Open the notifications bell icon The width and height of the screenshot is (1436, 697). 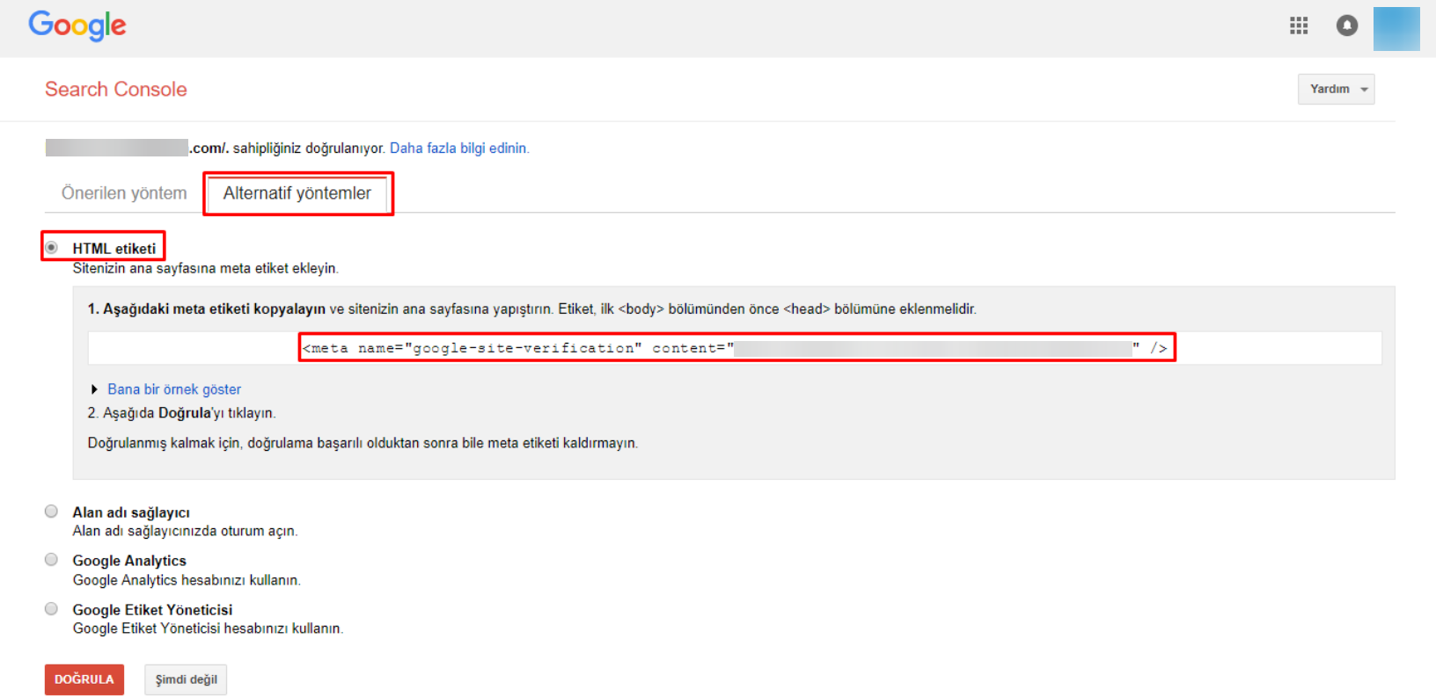click(x=1346, y=25)
